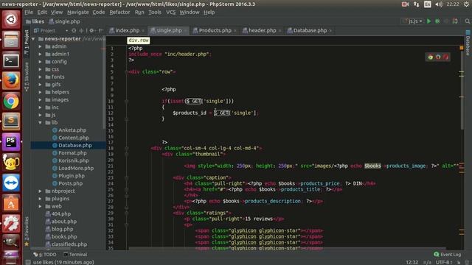Image resolution: width=472 pixels, height=265 pixels.
Task: Open file preview in Firefox browser icon
Action: click(x=438, y=57)
